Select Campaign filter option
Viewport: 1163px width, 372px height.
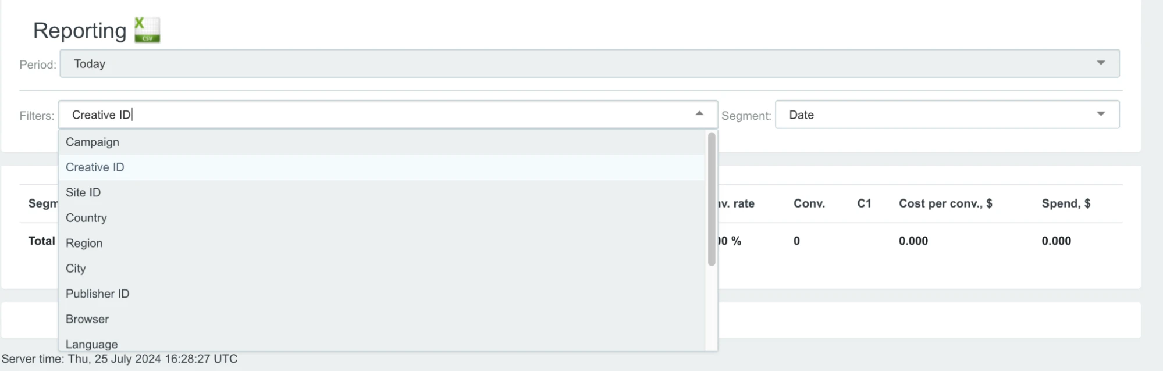(382, 142)
